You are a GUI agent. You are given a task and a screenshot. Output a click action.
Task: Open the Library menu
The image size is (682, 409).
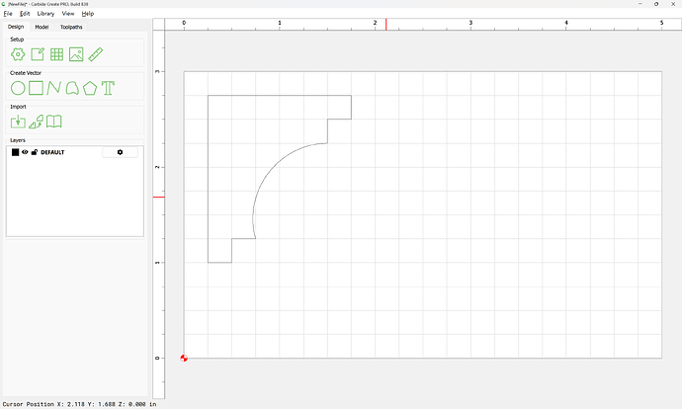(x=45, y=14)
